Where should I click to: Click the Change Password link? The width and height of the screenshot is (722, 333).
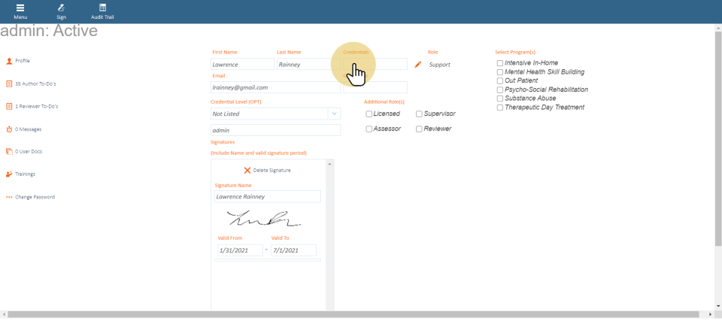point(35,197)
